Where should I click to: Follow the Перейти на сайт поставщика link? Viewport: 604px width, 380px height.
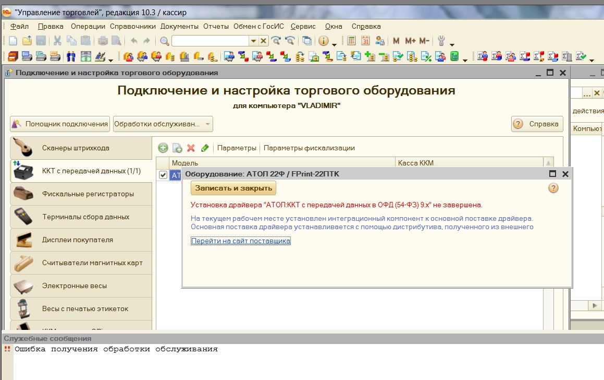pos(240,241)
